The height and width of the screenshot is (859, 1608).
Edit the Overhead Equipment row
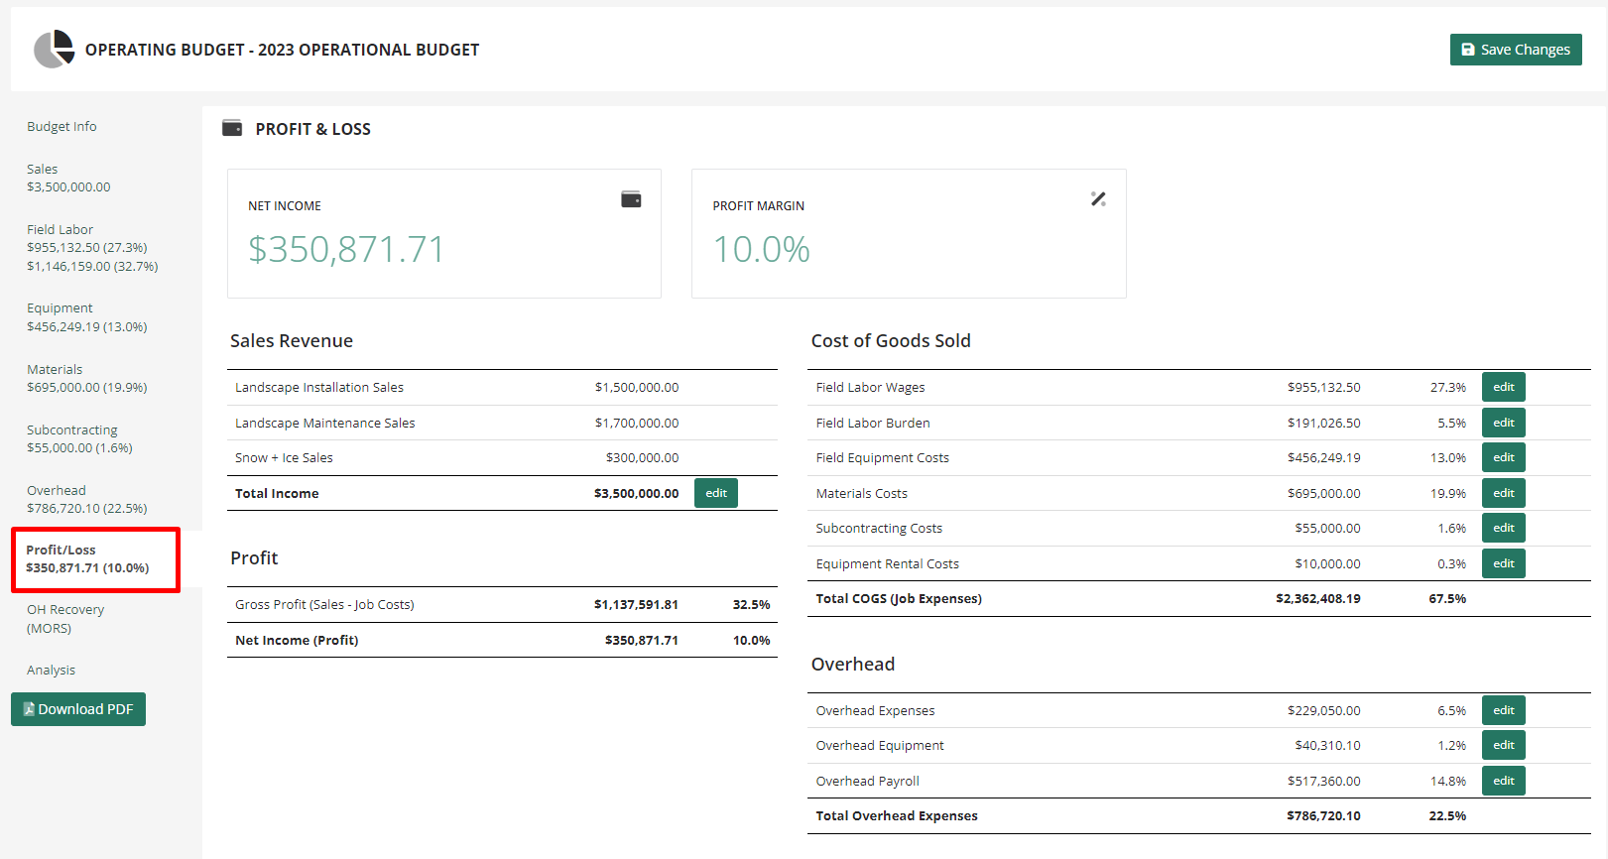click(1504, 745)
